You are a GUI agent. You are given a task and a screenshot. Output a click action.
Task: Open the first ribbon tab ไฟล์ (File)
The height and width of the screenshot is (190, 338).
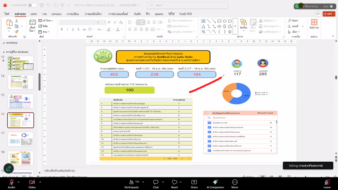coord(7,14)
